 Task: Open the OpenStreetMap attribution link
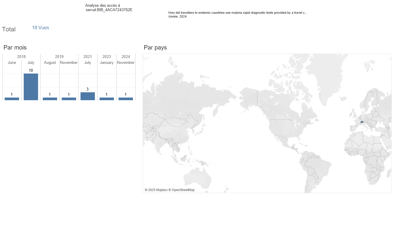click(182, 190)
